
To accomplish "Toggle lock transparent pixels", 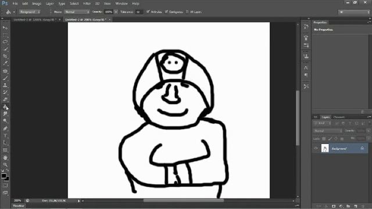I will (324, 139).
